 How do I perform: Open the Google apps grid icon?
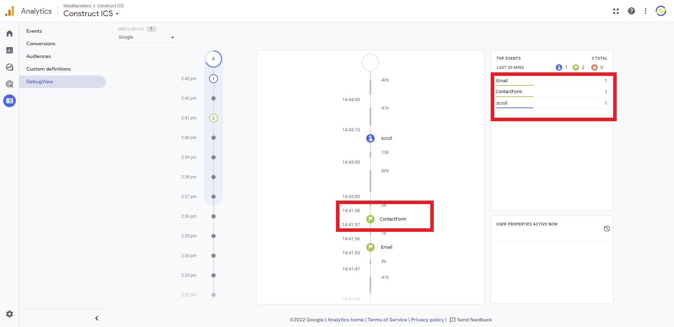pos(616,11)
